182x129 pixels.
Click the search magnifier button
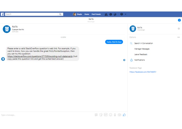(x=60, y=14)
